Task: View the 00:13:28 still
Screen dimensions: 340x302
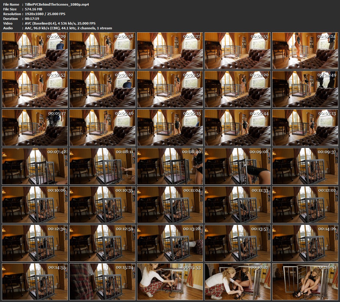Action: click(x=170, y=243)
